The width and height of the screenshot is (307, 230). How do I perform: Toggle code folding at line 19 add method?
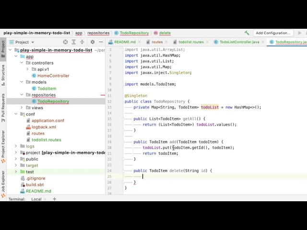pos(123,142)
